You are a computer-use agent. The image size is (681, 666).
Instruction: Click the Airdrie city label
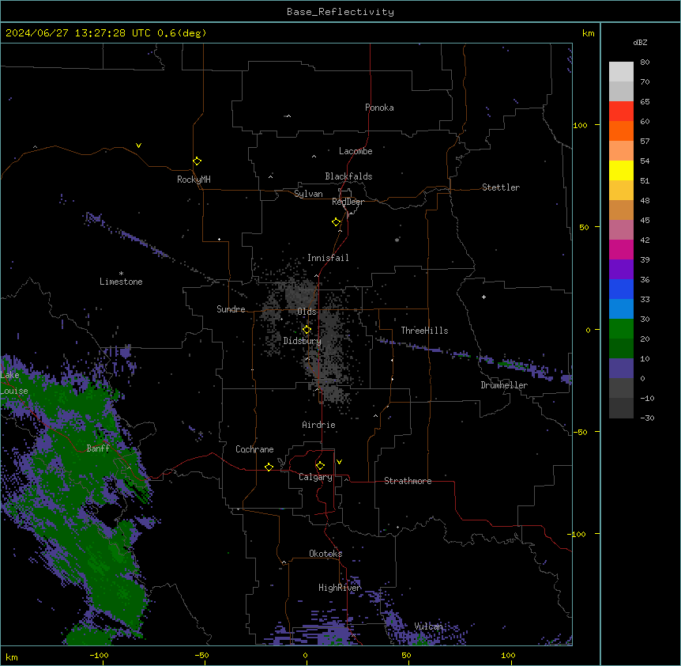[319, 425]
